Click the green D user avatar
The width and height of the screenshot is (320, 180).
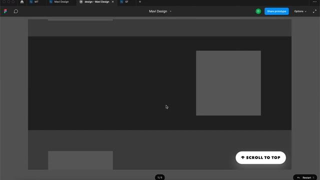[x=258, y=11]
